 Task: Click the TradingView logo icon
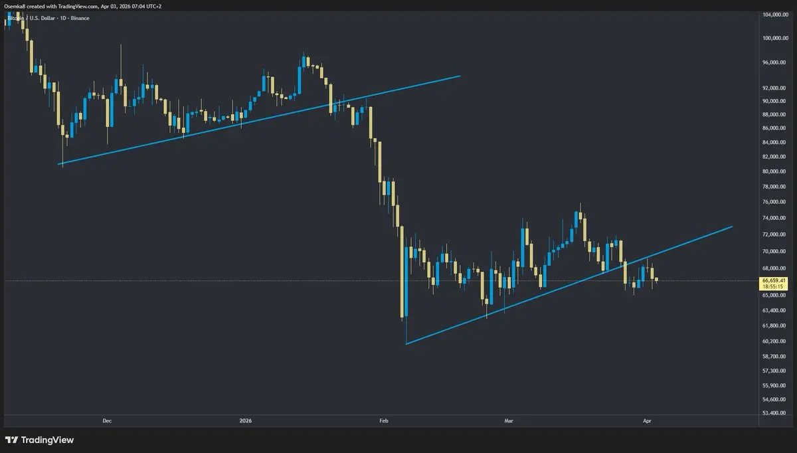pyautogui.click(x=12, y=440)
